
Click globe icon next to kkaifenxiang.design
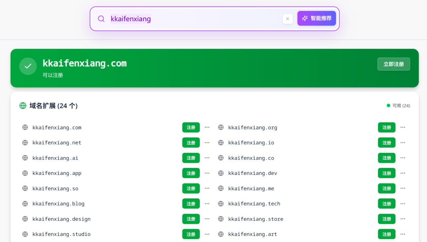pos(25,219)
